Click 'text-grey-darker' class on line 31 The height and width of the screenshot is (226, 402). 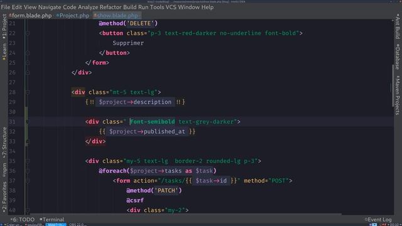(x=206, y=122)
